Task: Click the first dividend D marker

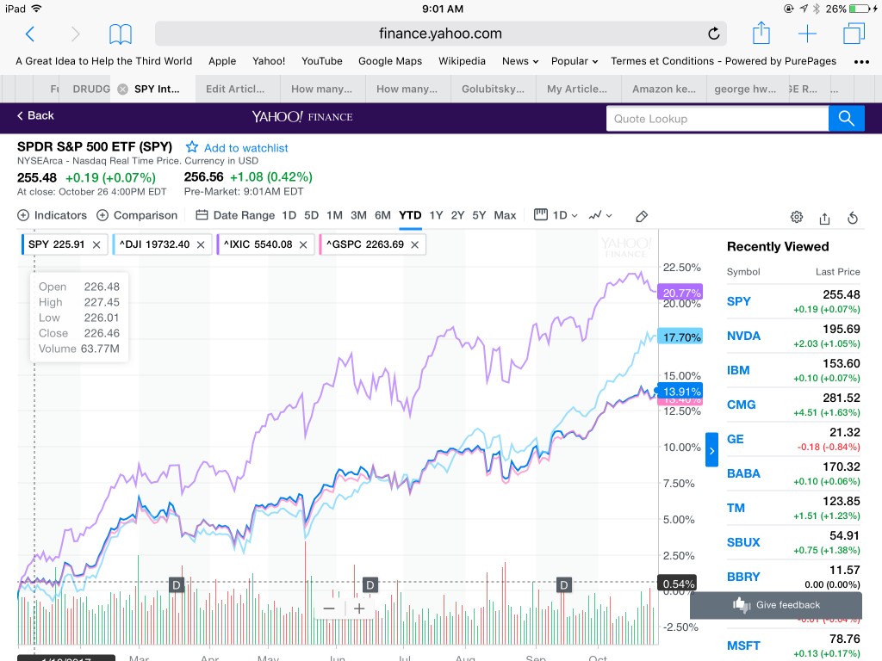Action: tap(177, 585)
